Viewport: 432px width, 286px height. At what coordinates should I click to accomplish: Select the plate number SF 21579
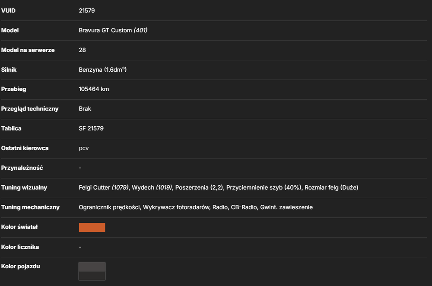point(91,128)
